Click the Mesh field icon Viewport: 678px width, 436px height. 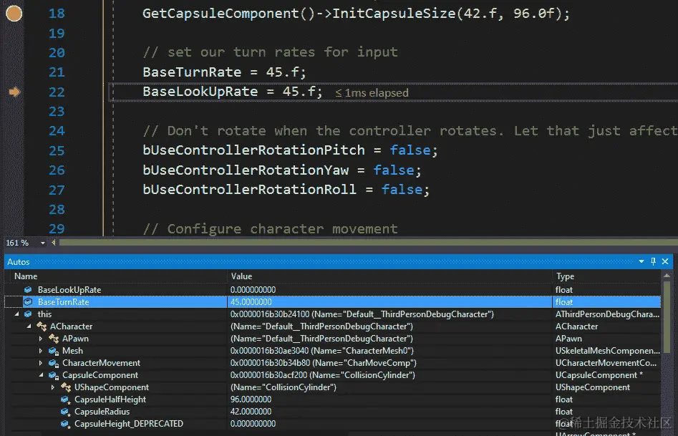click(x=54, y=351)
